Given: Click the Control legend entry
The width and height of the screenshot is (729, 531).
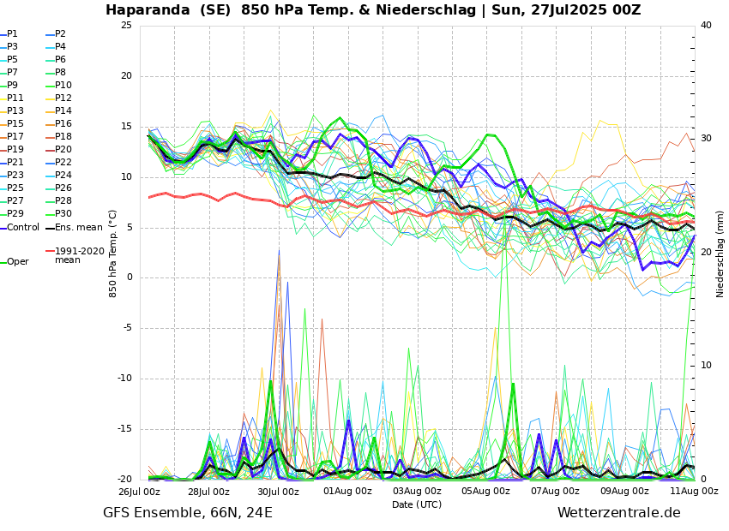Looking at the screenshot, I should click(x=23, y=228).
